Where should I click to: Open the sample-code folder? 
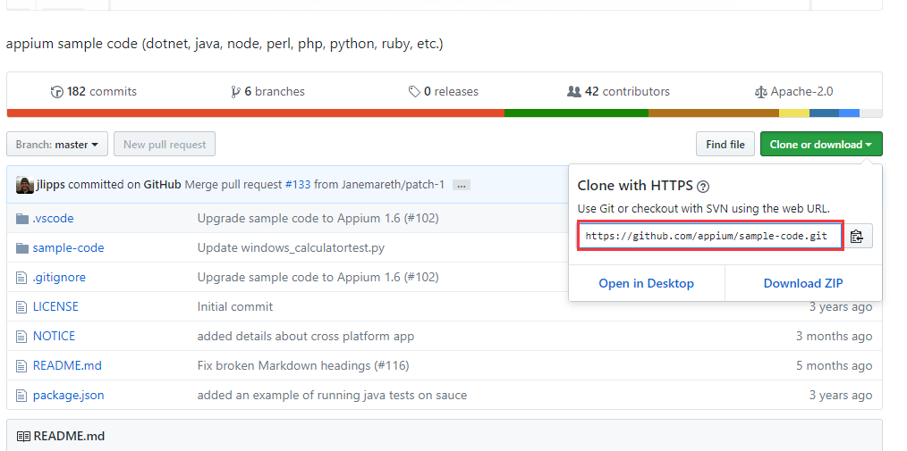coord(68,247)
